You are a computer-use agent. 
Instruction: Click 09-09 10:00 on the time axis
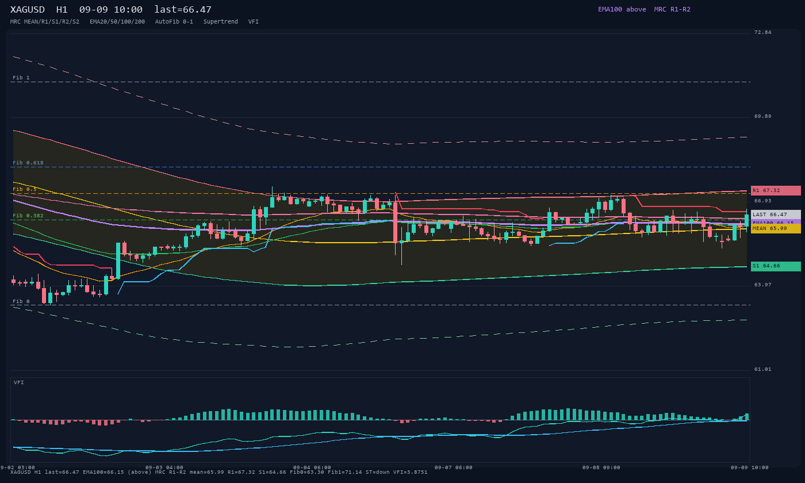point(750,467)
